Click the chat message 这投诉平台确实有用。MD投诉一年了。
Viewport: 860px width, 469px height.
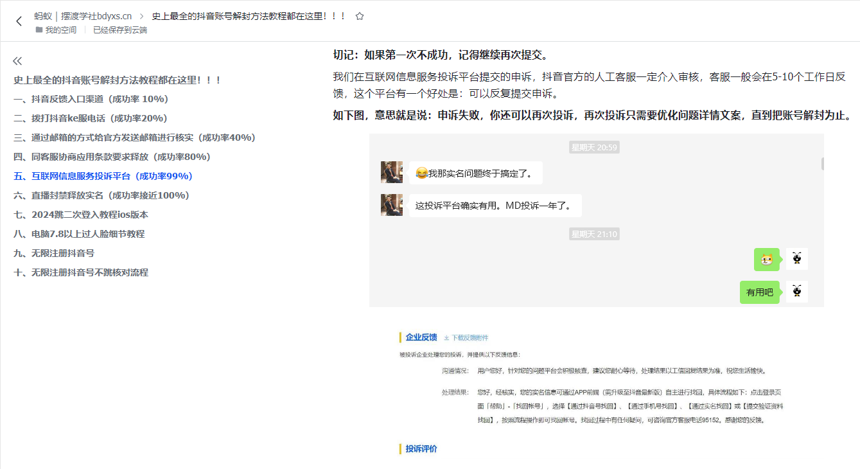point(495,206)
